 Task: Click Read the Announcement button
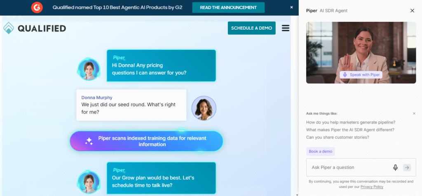click(228, 7)
